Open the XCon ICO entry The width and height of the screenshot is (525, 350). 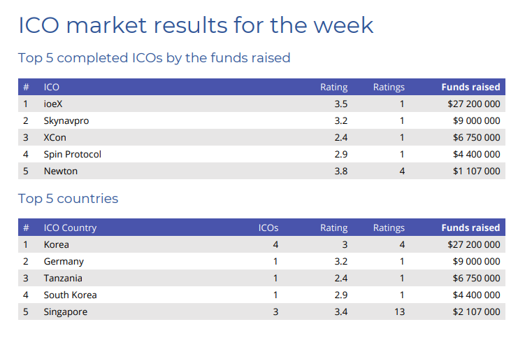pos(55,137)
